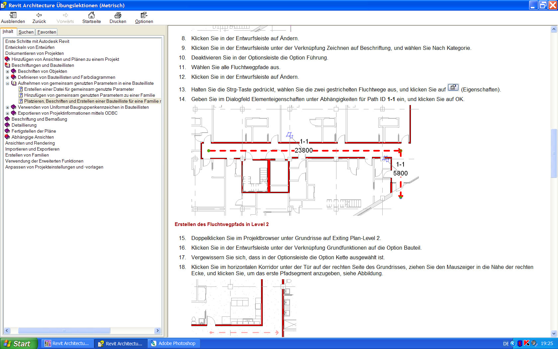Viewport: 558px width, 349px height.
Task: Click book icon beside Beschriftung und Bemaßung
Action: pyautogui.click(x=7, y=119)
